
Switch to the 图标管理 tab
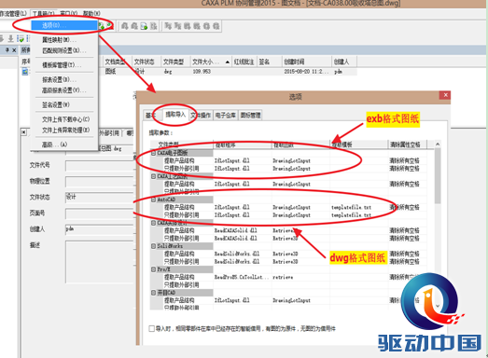(250, 116)
